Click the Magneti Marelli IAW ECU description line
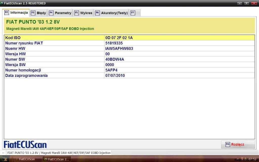 pyautogui.click(x=50, y=29)
